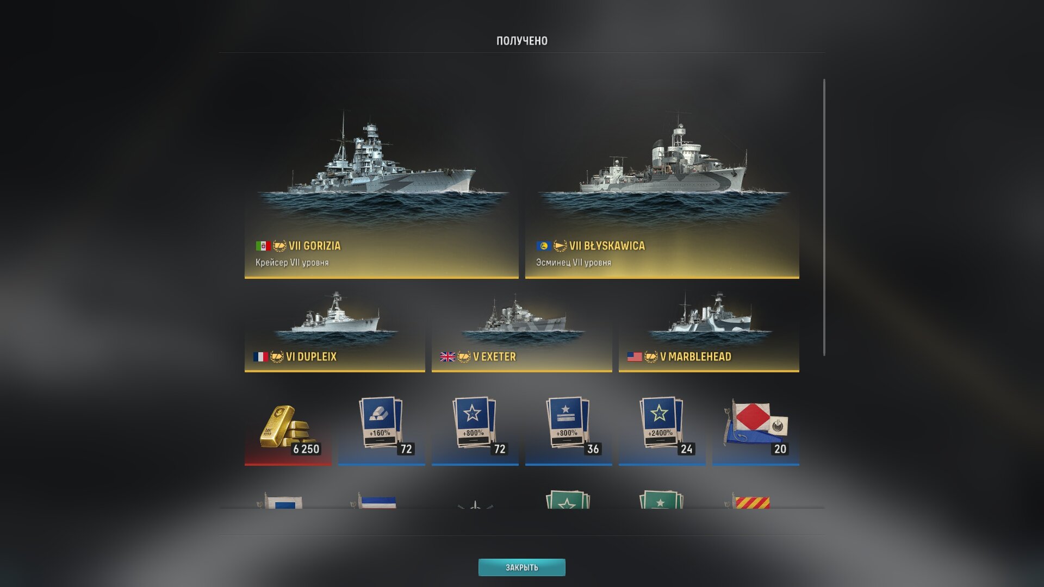Viewport: 1044px width, 587px height.
Task: Click the US flag beside Marblehead
Action: coord(635,357)
